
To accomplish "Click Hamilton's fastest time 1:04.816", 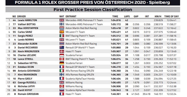I will pos(116,20).
